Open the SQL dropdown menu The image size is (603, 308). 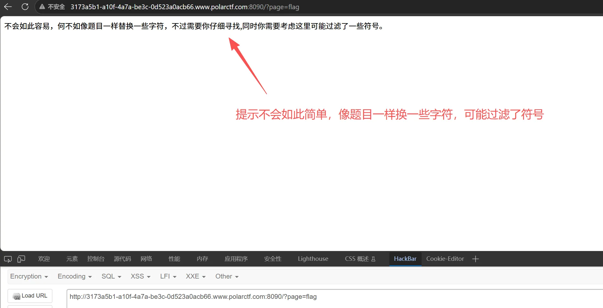[111, 276]
